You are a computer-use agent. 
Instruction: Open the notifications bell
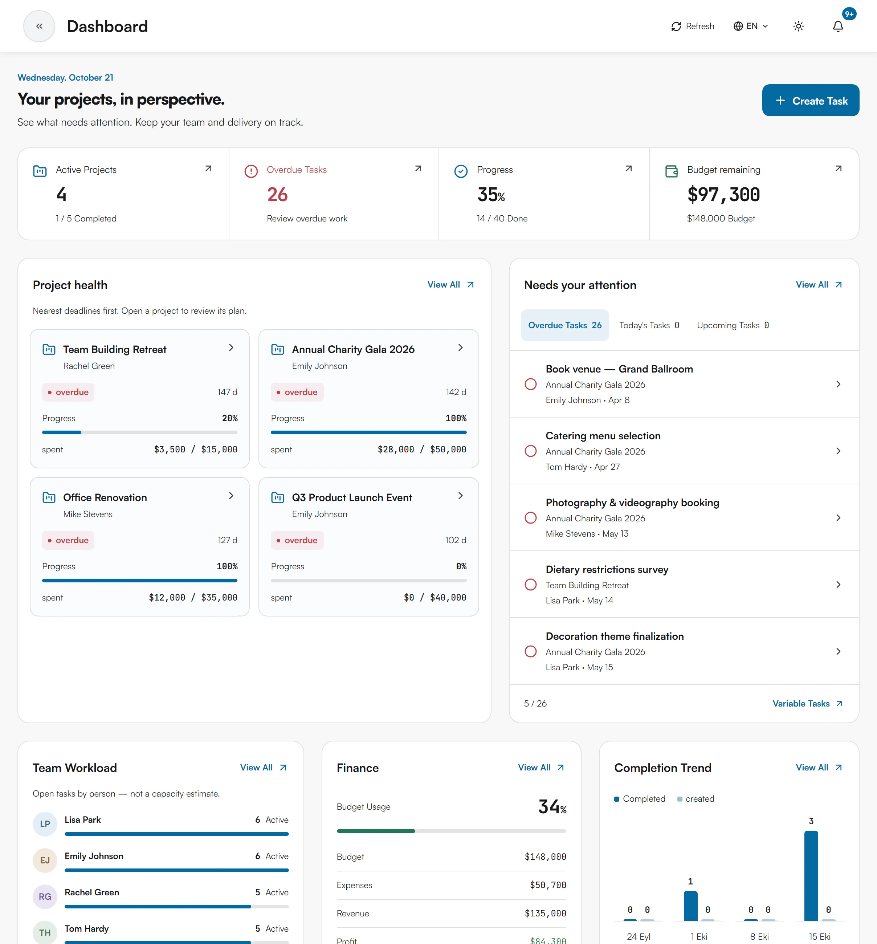(x=838, y=26)
